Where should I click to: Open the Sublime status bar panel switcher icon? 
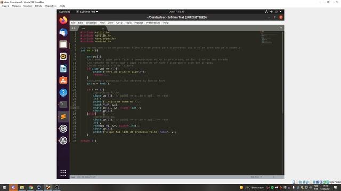[73, 177]
